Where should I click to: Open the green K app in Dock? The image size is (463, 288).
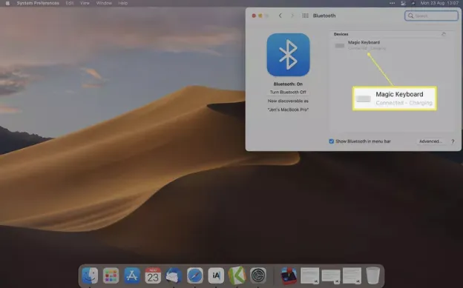pos(237,275)
